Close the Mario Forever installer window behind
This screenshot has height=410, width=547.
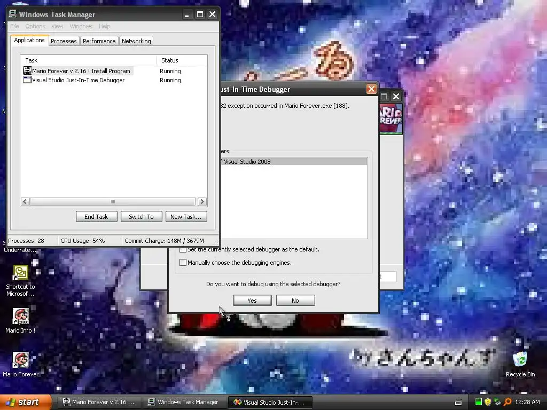pyautogui.click(x=396, y=97)
